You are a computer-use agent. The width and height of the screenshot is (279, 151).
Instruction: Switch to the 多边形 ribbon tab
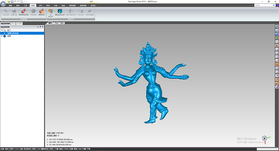pyautogui.click(x=93, y=5)
